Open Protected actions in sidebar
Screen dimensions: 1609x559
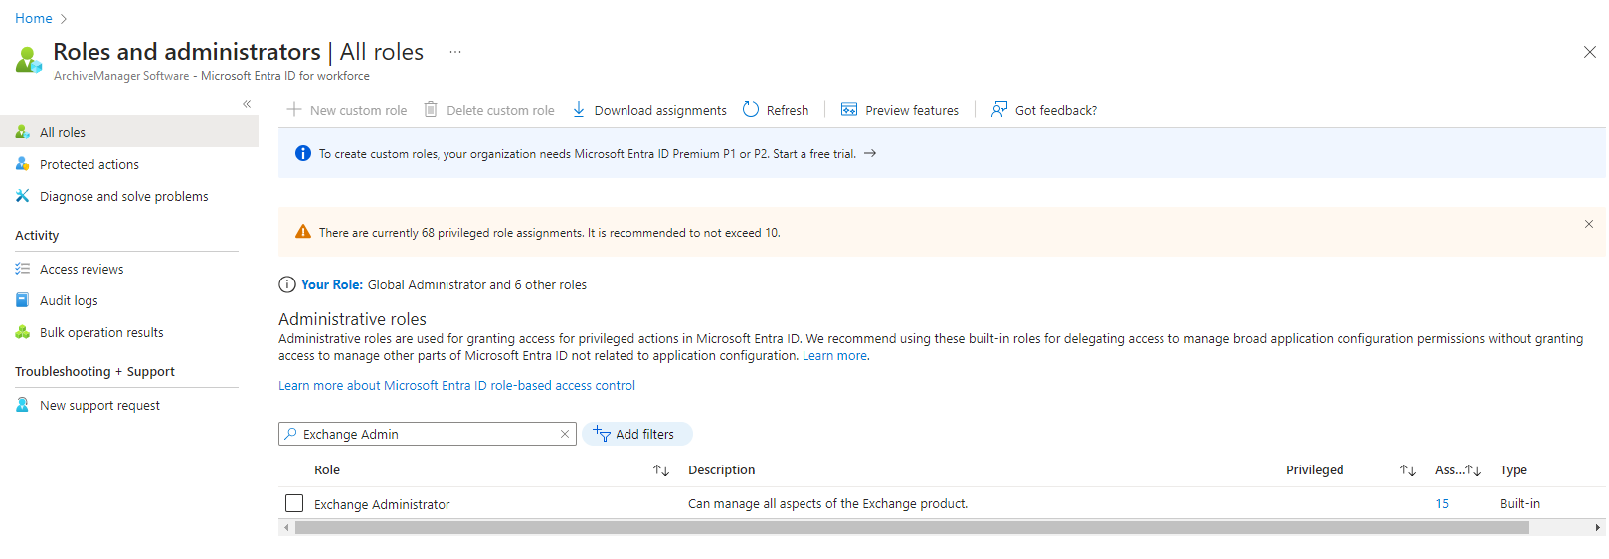[x=89, y=164]
